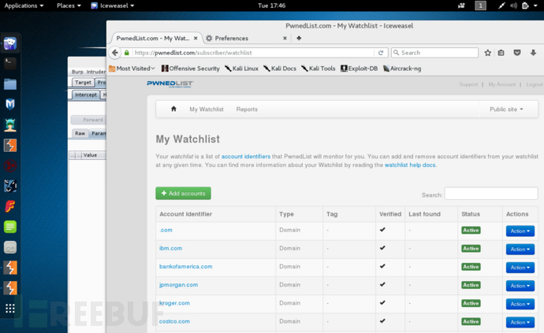The image size is (544, 333).
Task: Launch Maltego red circular dock icon
Action: tap(10, 165)
